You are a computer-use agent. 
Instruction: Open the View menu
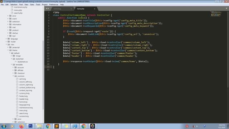coord(26,5)
